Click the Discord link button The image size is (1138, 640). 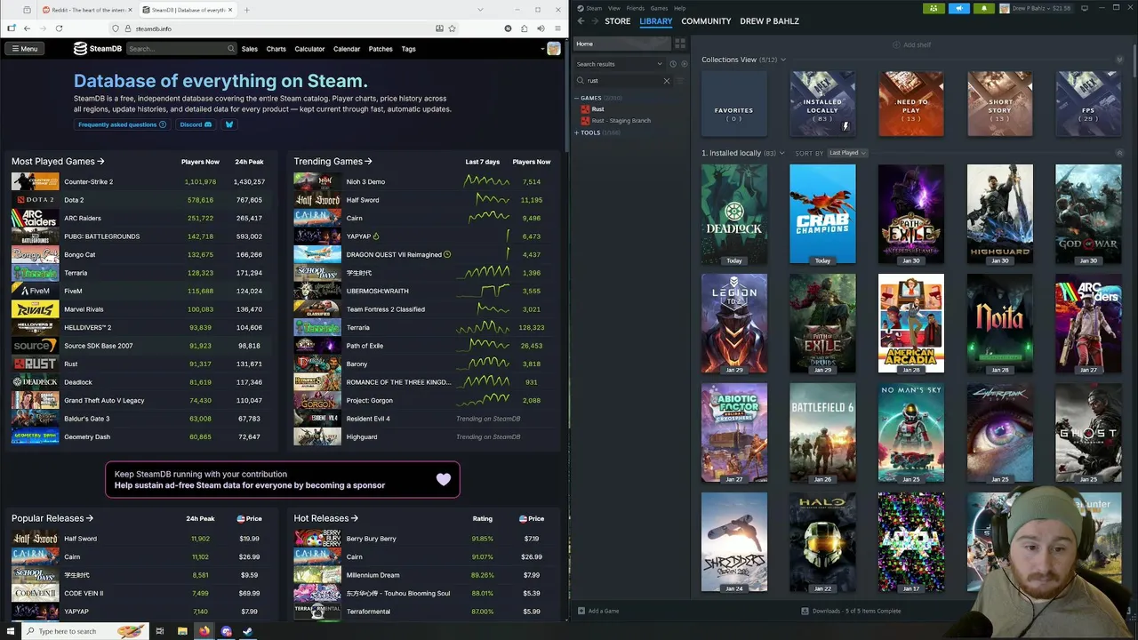(196, 124)
